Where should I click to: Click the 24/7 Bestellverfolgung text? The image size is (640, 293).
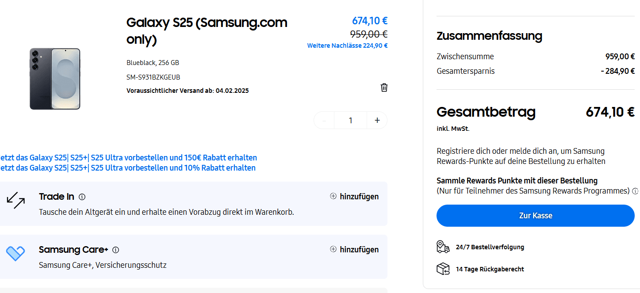[x=490, y=247]
